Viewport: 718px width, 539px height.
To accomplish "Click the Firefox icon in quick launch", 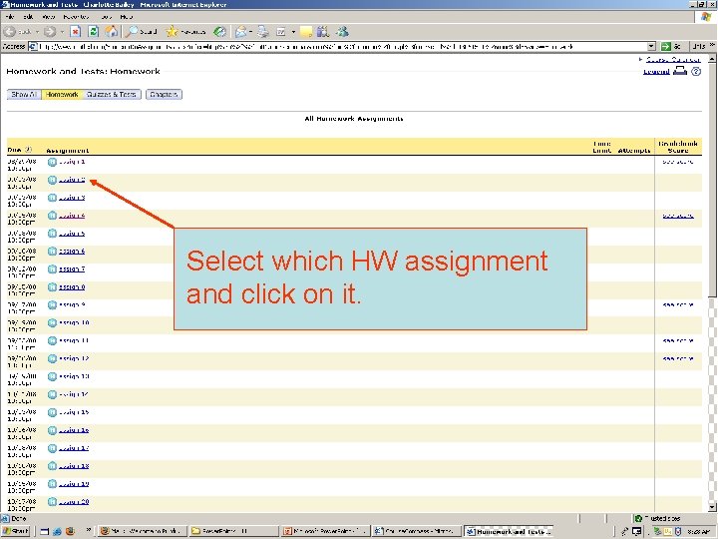I will 70,531.
